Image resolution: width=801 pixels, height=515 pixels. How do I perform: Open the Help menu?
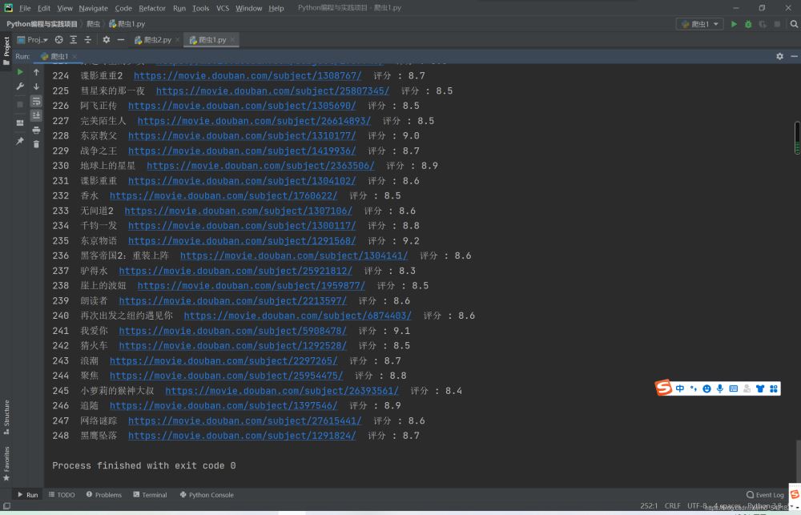point(276,8)
